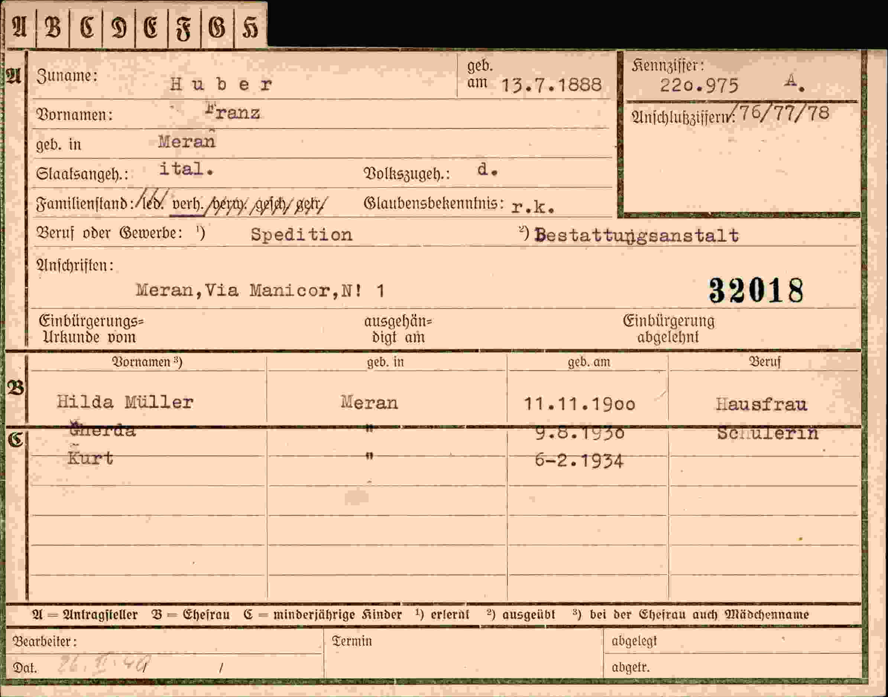The height and width of the screenshot is (697, 888).
Task: Select Kurt's birth date "6-2.1934"
Action: 579,461
